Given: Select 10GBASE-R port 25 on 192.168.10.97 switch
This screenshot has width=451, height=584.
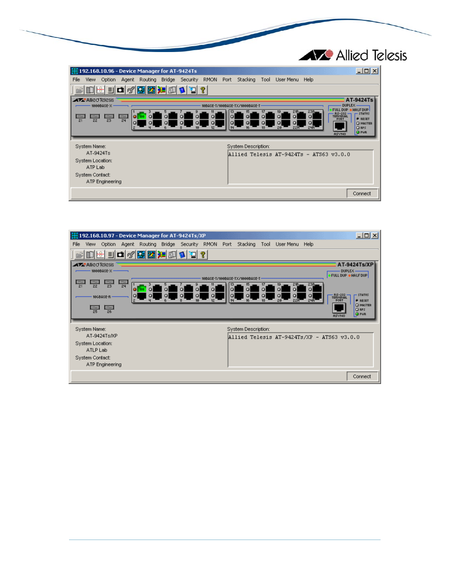Looking at the screenshot, I should tap(95, 307).
